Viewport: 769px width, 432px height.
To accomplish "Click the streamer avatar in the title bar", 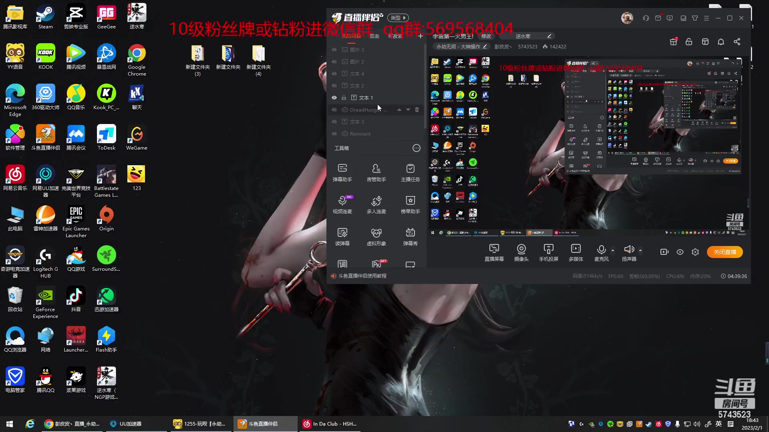I will pyautogui.click(x=627, y=18).
